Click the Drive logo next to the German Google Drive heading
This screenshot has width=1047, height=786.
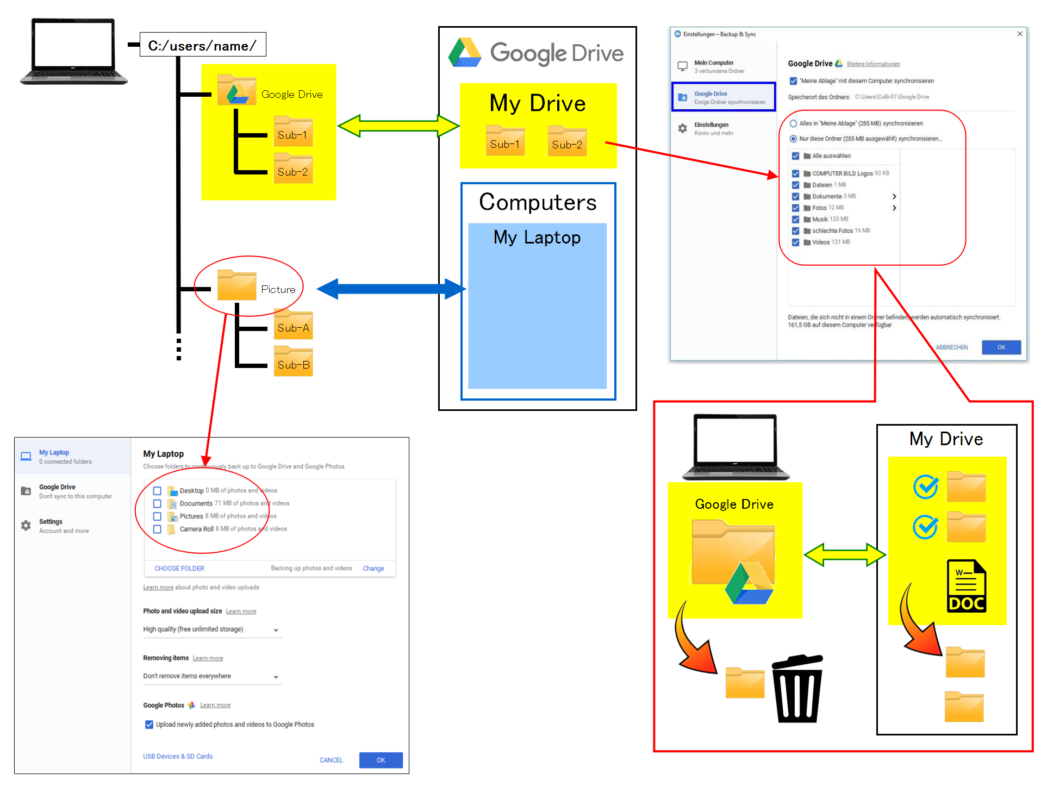(839, 64)
